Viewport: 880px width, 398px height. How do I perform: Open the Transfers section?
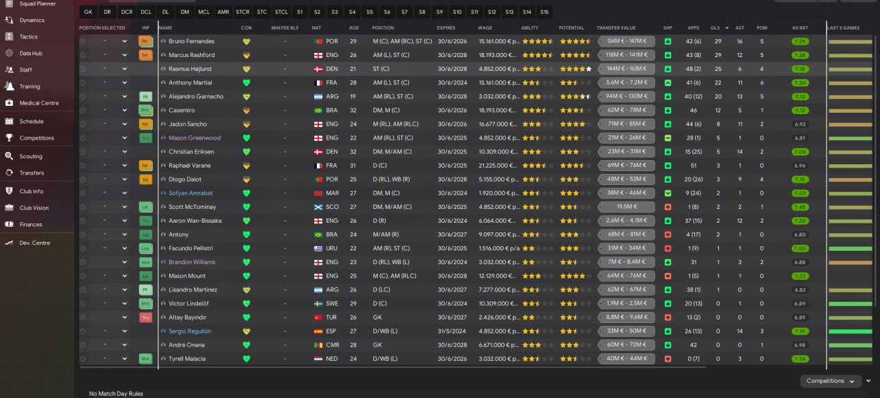(32, 173)
